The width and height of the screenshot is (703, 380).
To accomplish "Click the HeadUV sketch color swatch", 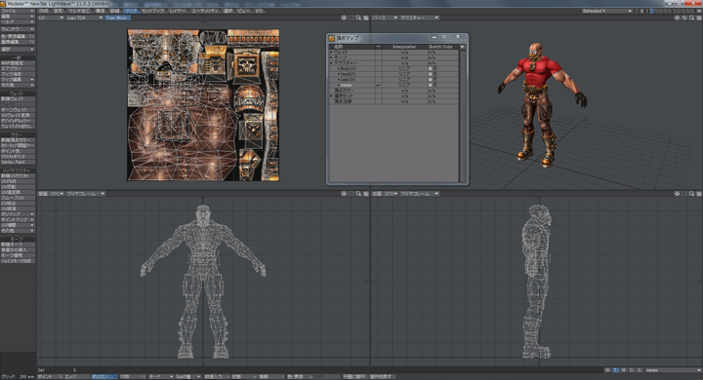I will click(x=431, y=74).
